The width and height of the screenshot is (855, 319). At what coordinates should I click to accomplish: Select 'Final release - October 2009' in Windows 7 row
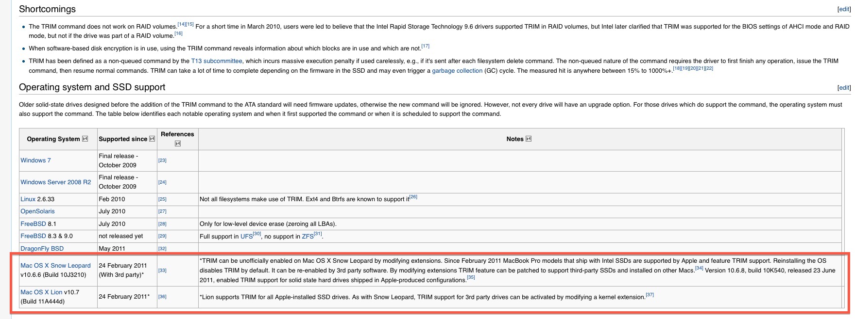point(118,160)
